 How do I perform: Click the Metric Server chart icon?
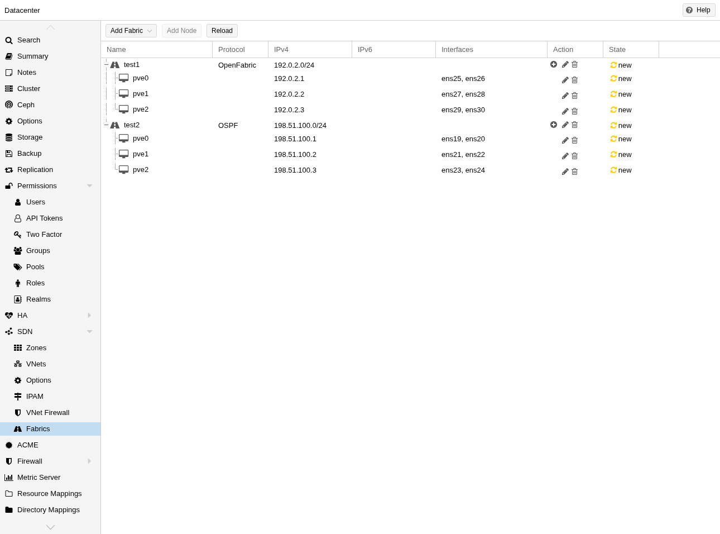point(9,478)
